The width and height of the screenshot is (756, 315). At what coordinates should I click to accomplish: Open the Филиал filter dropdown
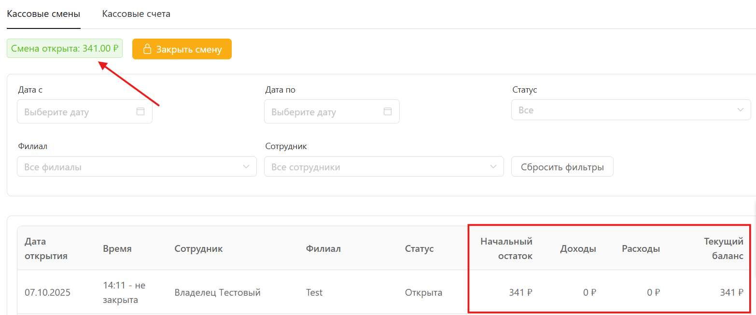[137, 166]
